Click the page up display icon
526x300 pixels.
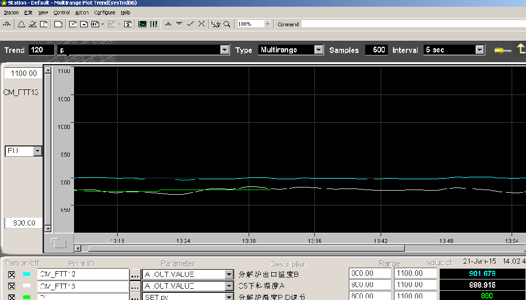tap(84, 24)
